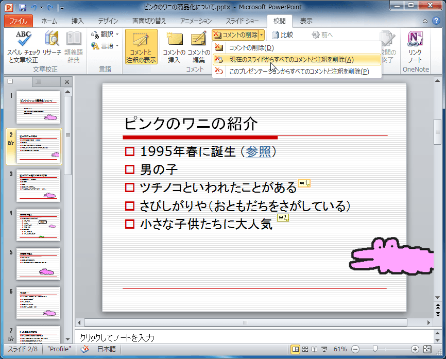Click the 日本語 language indicator in status bar
The image size is (446, 359).
click(107, 349)
